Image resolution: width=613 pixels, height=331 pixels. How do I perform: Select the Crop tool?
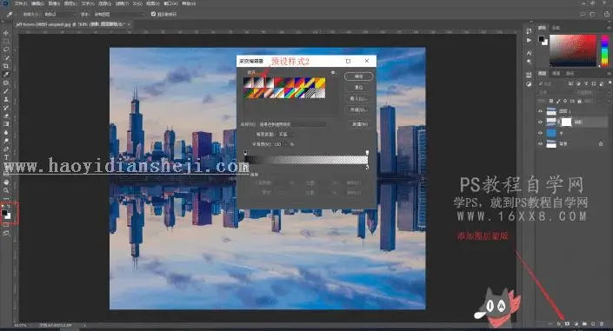pyautogui.click(x=6, y=66)
